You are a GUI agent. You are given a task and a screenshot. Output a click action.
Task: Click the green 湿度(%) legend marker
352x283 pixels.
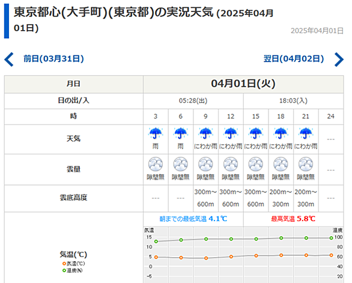click(64, 270)
